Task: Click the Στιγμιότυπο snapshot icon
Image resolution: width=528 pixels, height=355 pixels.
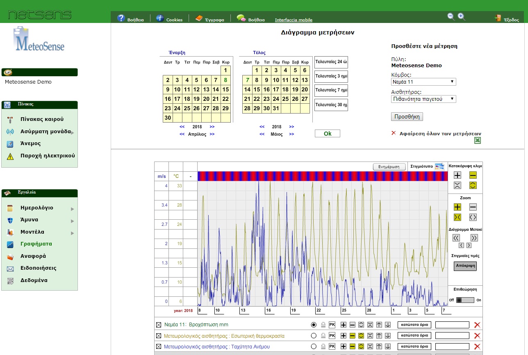Action: [x=439, y=166]
